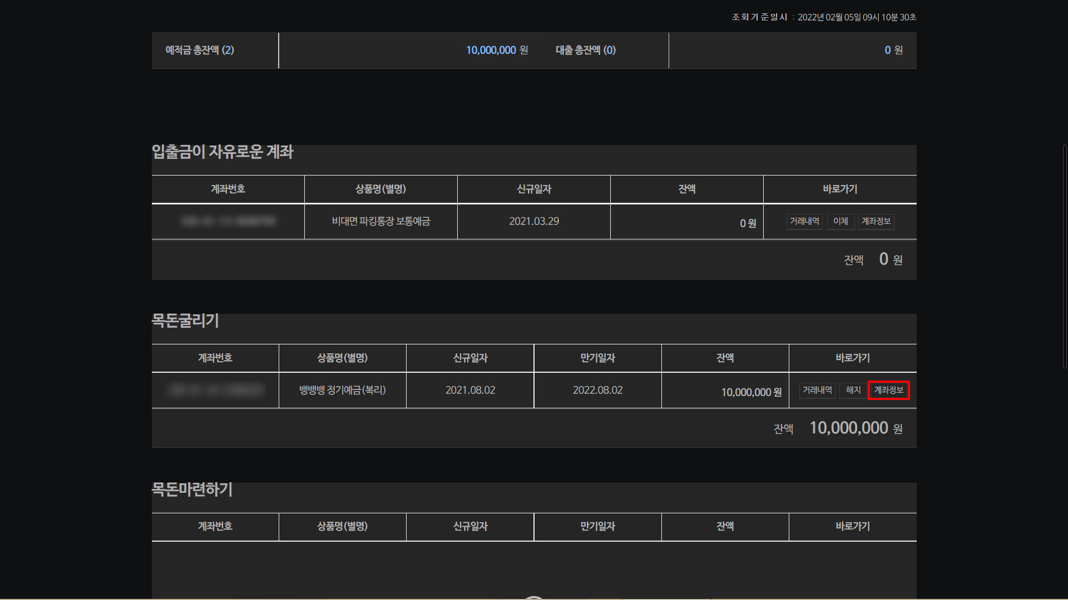This screenshot has height=600, width=1068.
Task: Open 거래내역 for 비대면 파킹통장 account
Action: click(804, 222)
